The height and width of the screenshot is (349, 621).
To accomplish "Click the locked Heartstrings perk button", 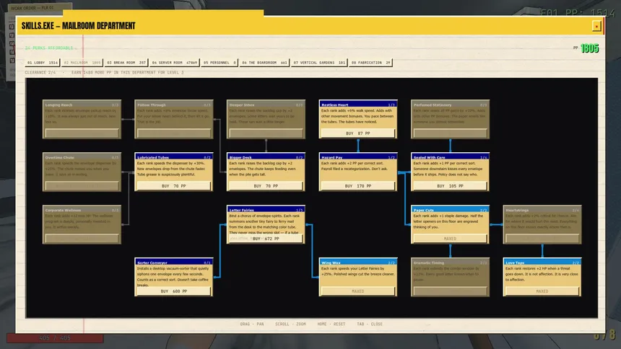I will tap(542, 239).
